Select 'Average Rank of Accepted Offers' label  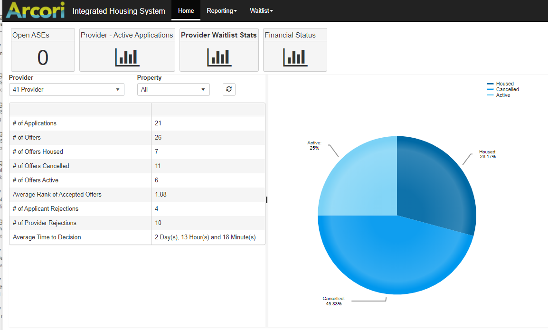(x=57, y=195)
